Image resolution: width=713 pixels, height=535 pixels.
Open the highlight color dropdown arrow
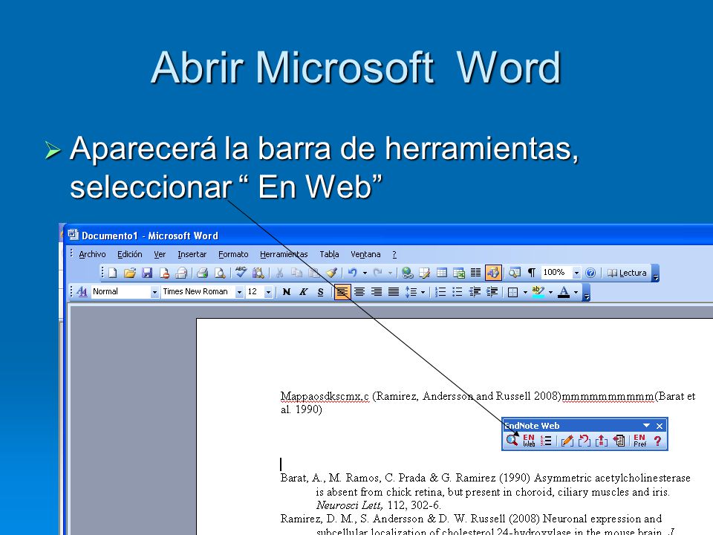pos(550,291)
